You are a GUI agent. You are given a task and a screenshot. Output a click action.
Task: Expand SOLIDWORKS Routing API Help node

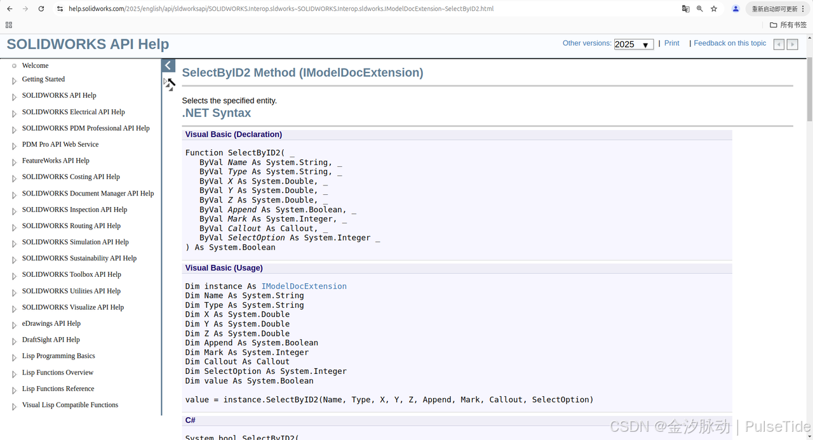(14, 227)
